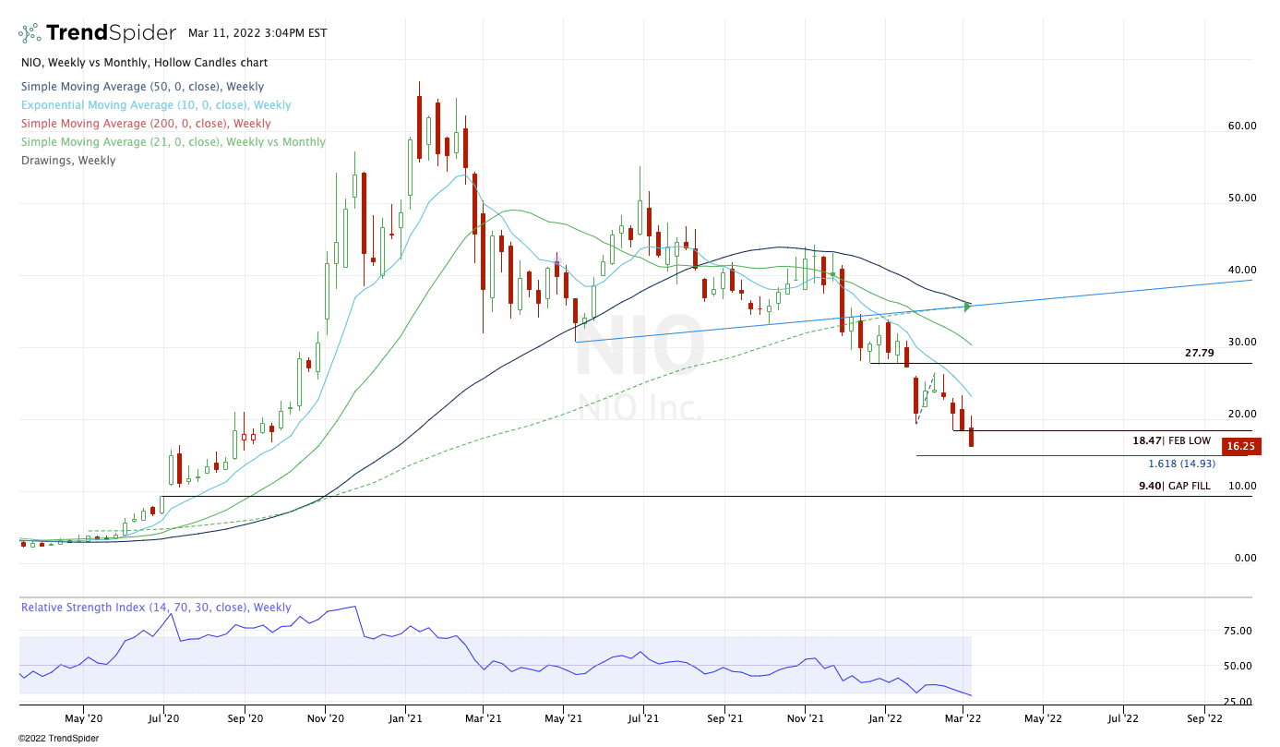Select Jul '20 on the time axis
The image size is (1280, 747).
163,717
